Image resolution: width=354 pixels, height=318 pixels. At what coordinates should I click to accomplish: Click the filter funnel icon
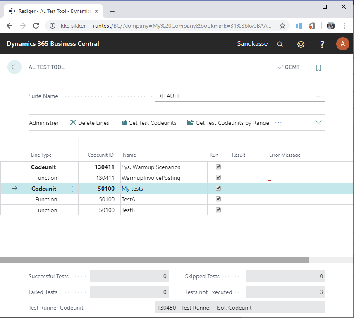pos(318,122)
